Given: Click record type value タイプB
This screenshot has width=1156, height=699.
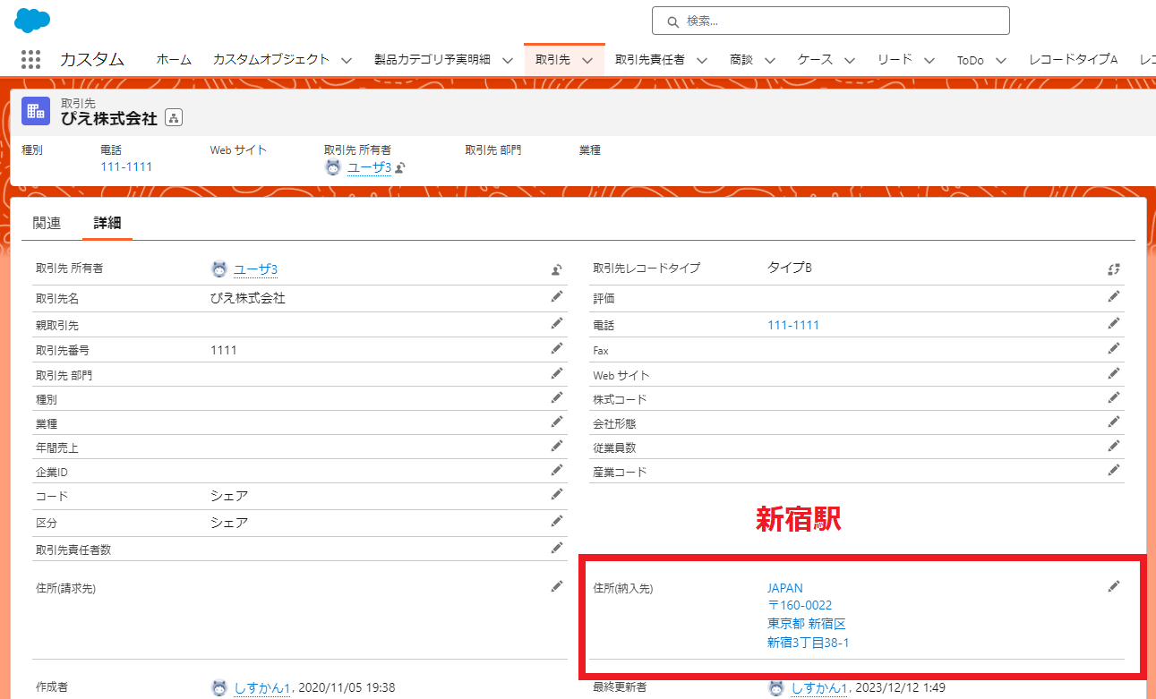Looking at the screenshot, I should point(790,268).
